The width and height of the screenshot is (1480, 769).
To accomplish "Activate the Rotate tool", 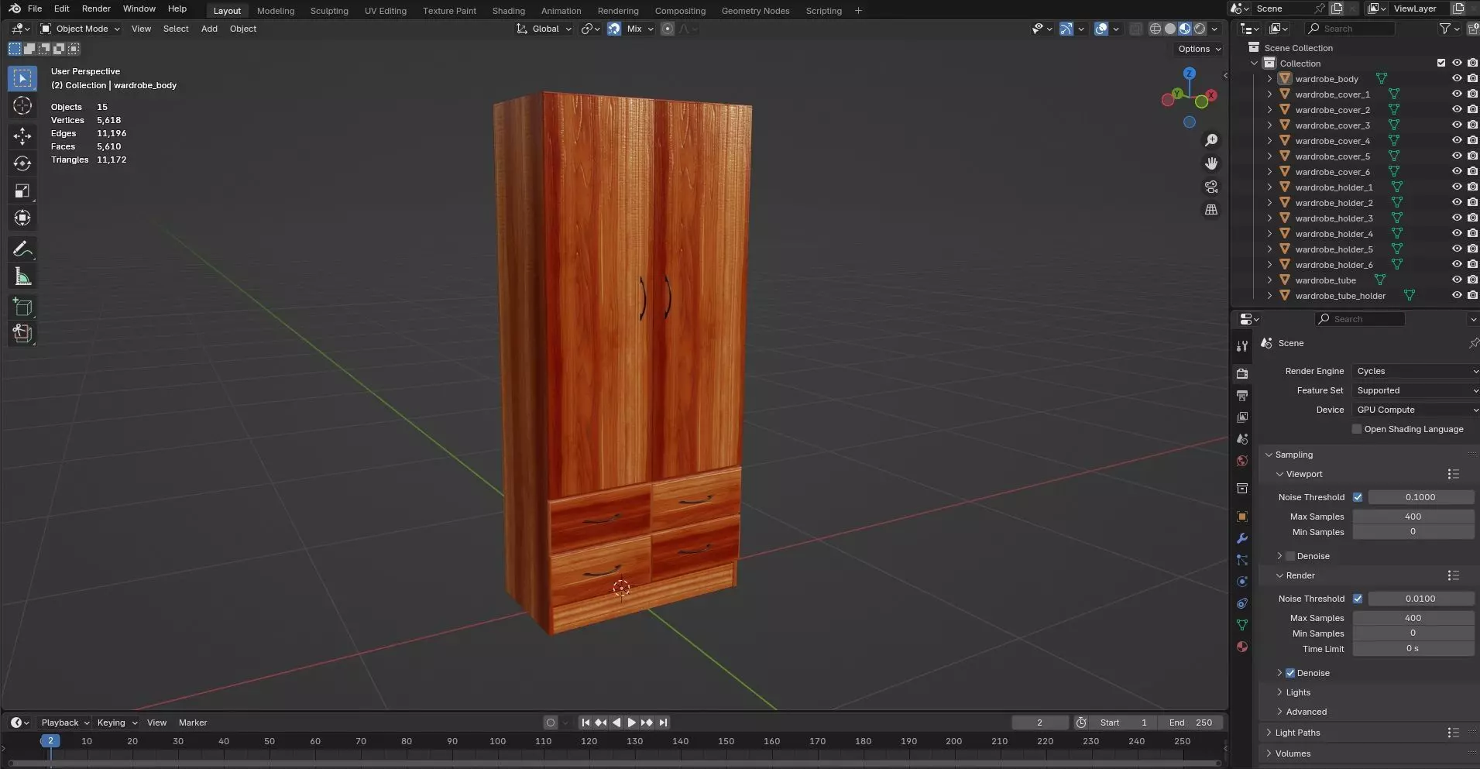I will pos(22,163).
